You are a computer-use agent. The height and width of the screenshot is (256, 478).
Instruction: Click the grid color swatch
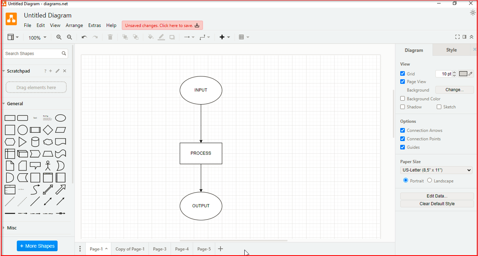click(463, 74)
